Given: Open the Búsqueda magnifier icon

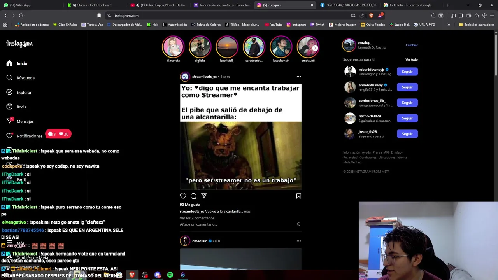Looking at the screenshot, I should click(9, 78).
